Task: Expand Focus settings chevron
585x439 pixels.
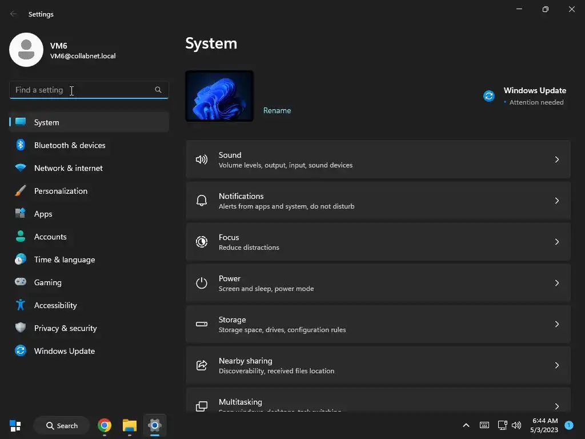Action: click(556, 242)
